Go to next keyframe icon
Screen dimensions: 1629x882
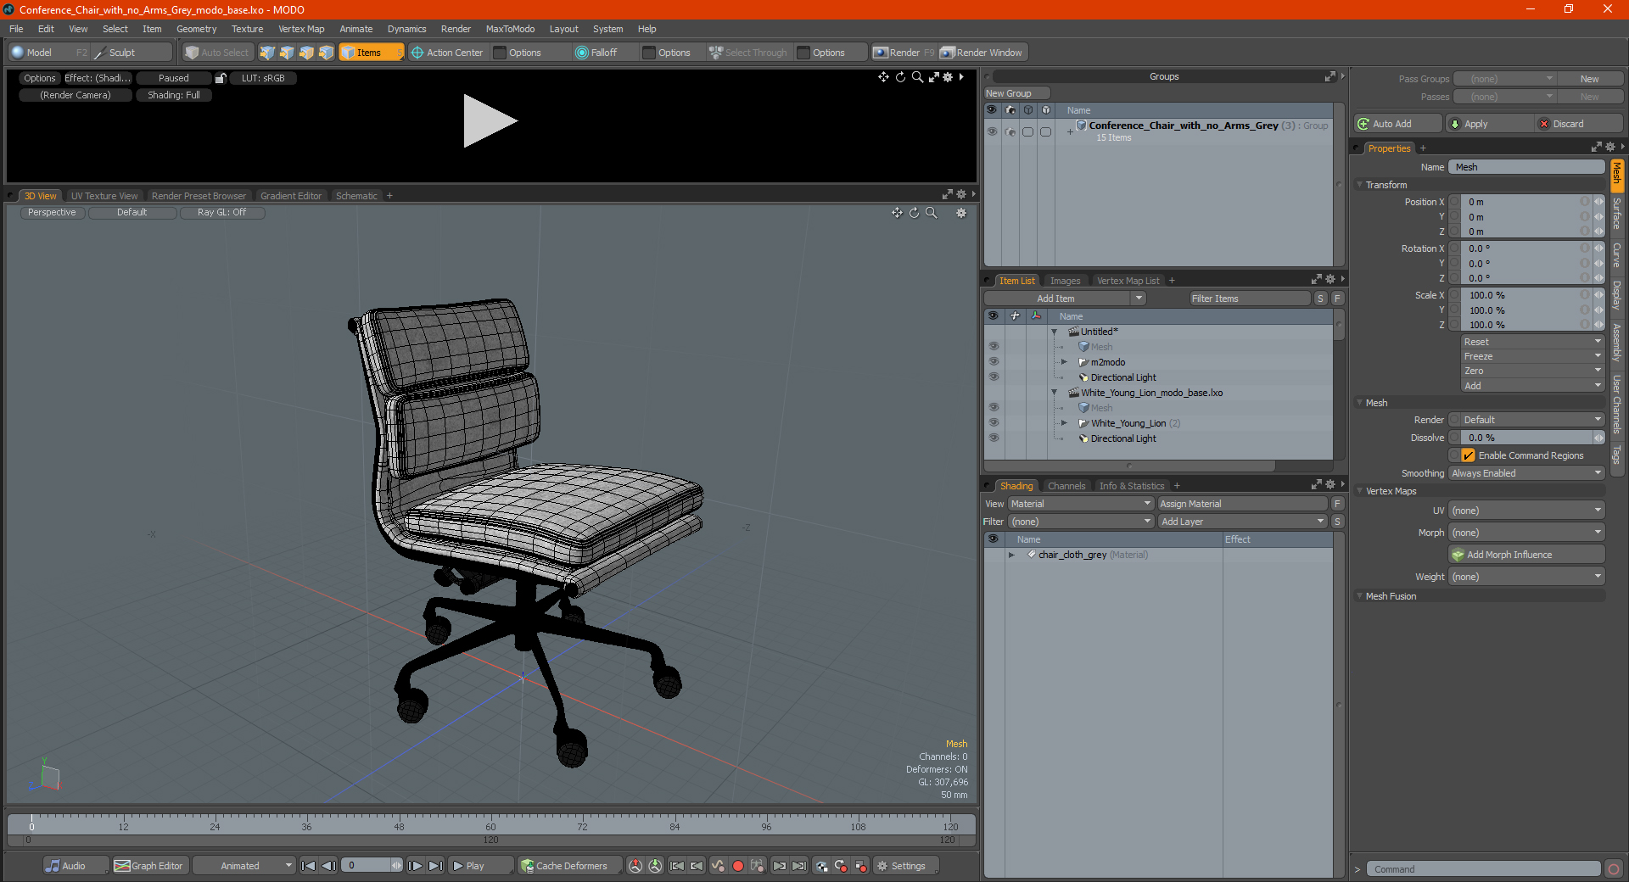[780, 866]
